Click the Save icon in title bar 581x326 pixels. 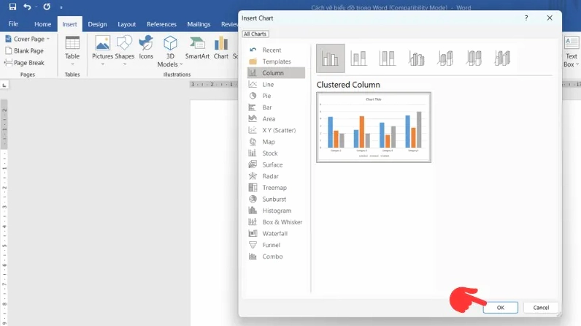coord(12,7)
